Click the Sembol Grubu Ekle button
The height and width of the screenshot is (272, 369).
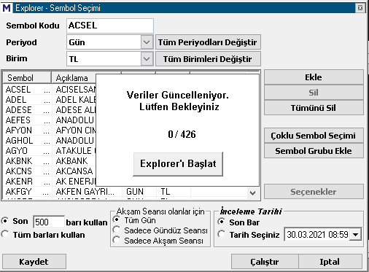click(x=314, y=151)
